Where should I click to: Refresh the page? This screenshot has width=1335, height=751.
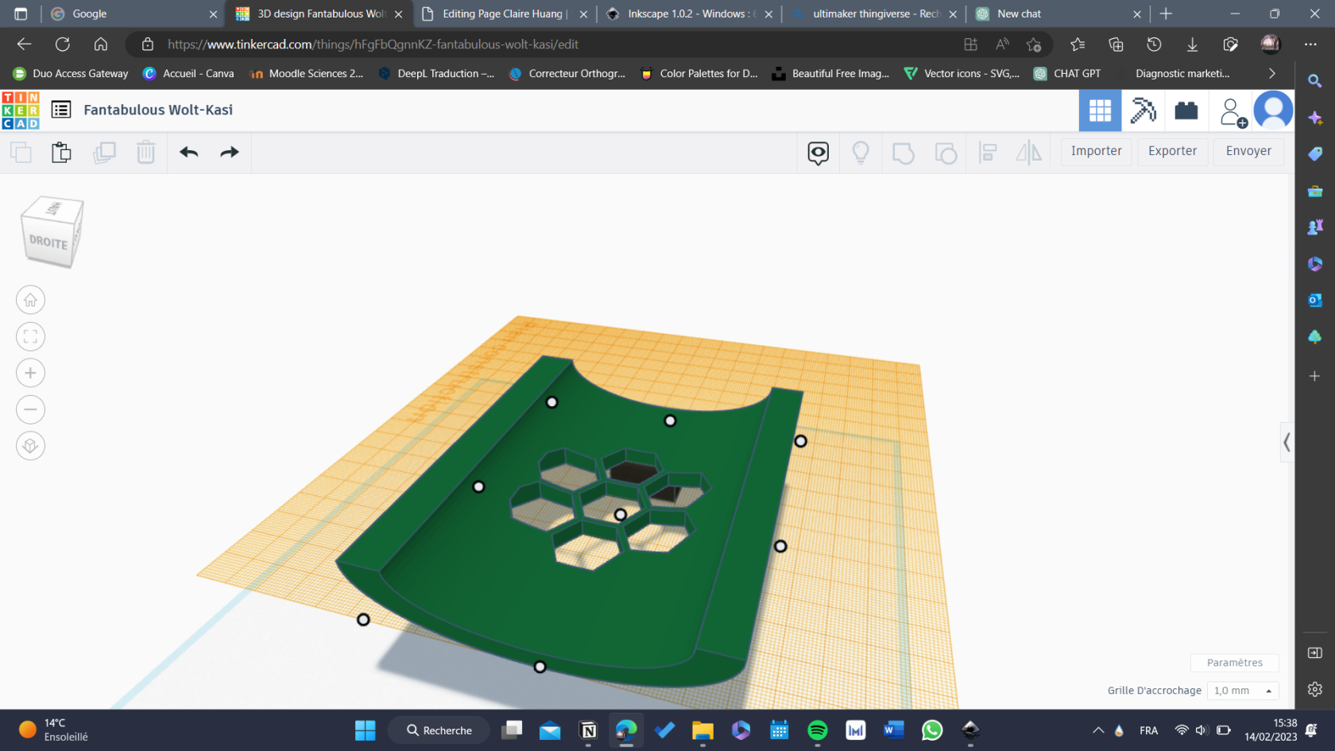pos(63,45)
